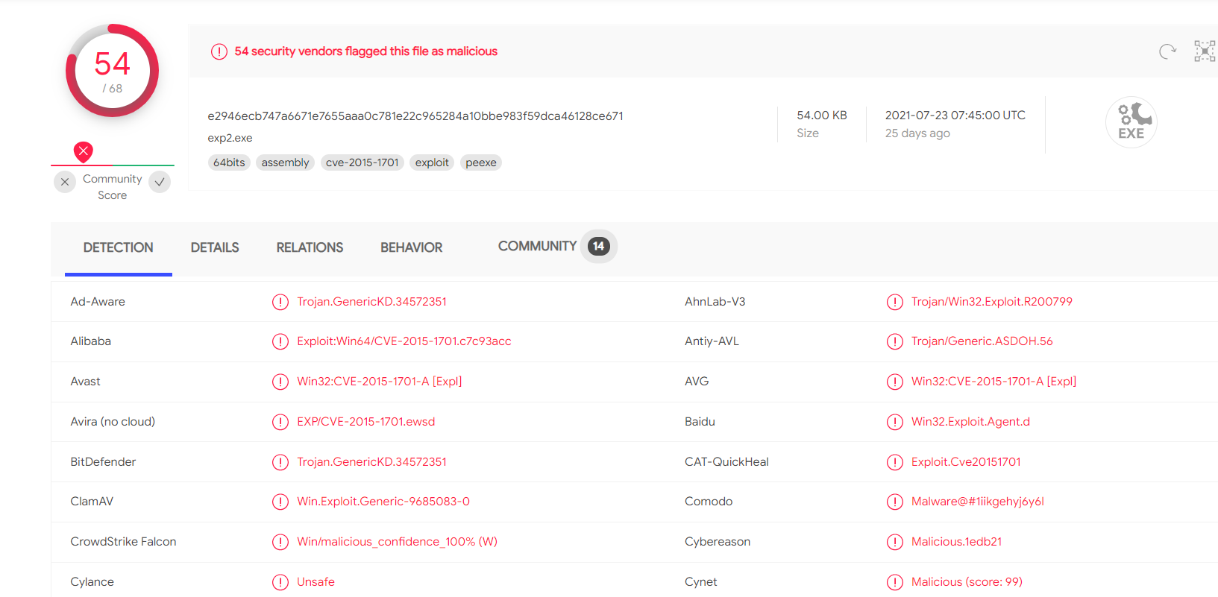Click the exploit tag
1218x597 pixels.
tap(432, 162)
